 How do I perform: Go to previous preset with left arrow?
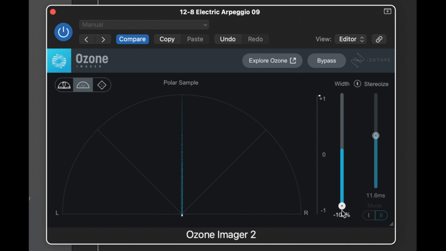(87, 39)
